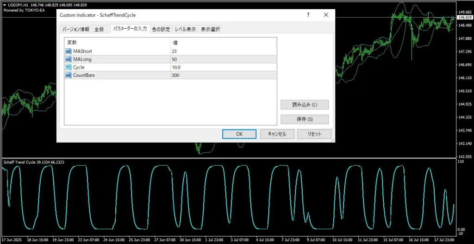Click the USDJPY,H1 chart title text
This screenshot has height=244, width=474.
18,6
